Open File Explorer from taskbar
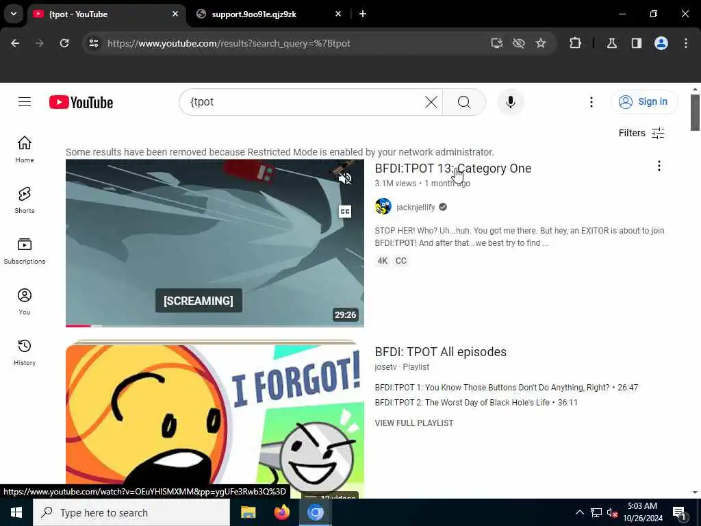This screenshot has width=701, height=526. 248,512
